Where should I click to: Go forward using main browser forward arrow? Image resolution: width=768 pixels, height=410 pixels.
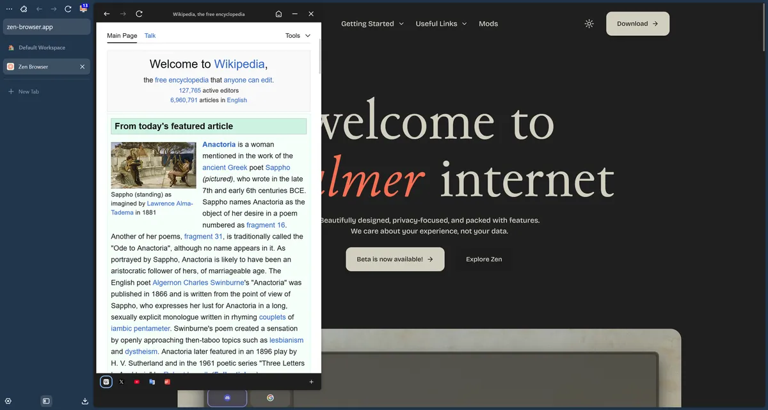[54, 9]
